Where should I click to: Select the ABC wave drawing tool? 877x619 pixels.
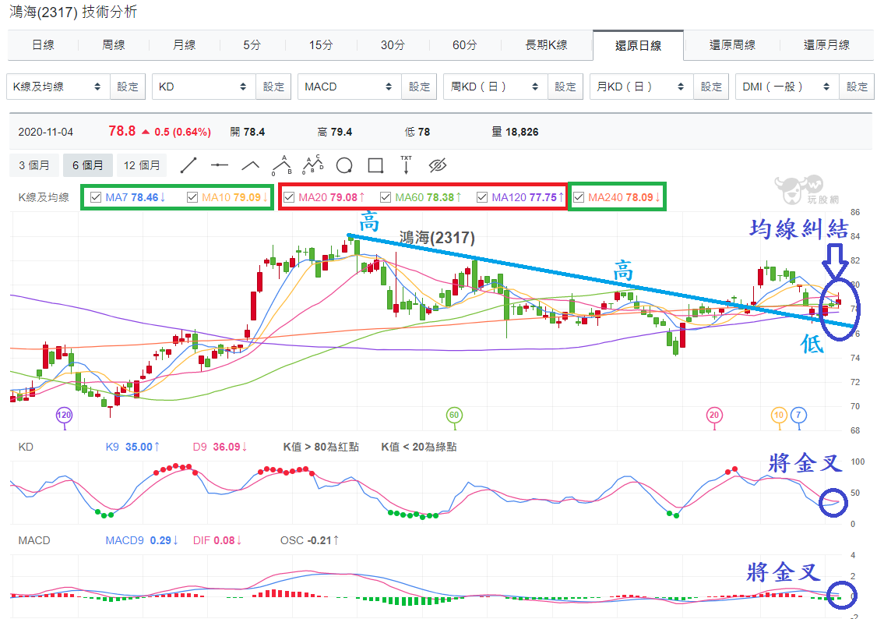click(x=281, y=165)
